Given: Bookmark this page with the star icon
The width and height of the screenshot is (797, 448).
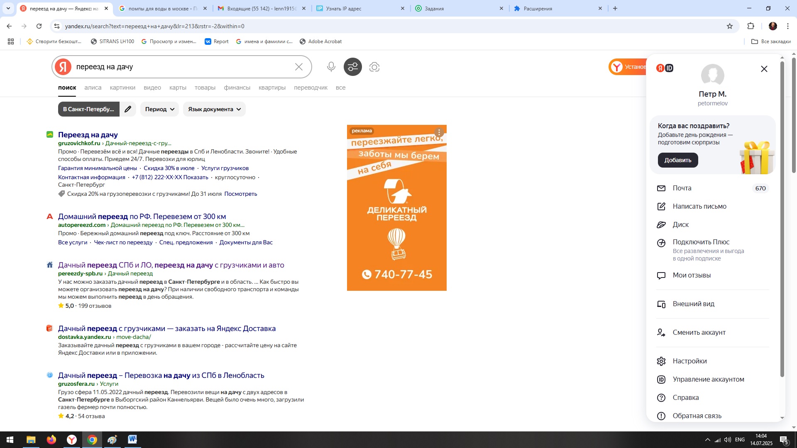Looking at the screenshot, I should coord(730,26).
